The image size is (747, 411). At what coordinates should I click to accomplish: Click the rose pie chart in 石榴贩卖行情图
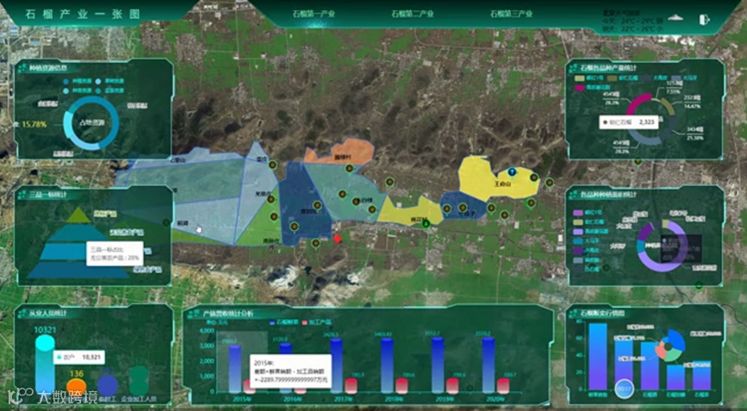pos(671,346)
